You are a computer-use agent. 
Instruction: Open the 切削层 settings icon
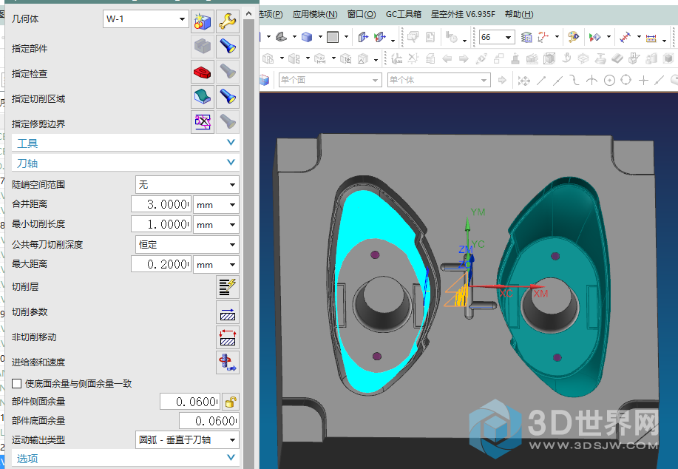click(x=227, y=287)
